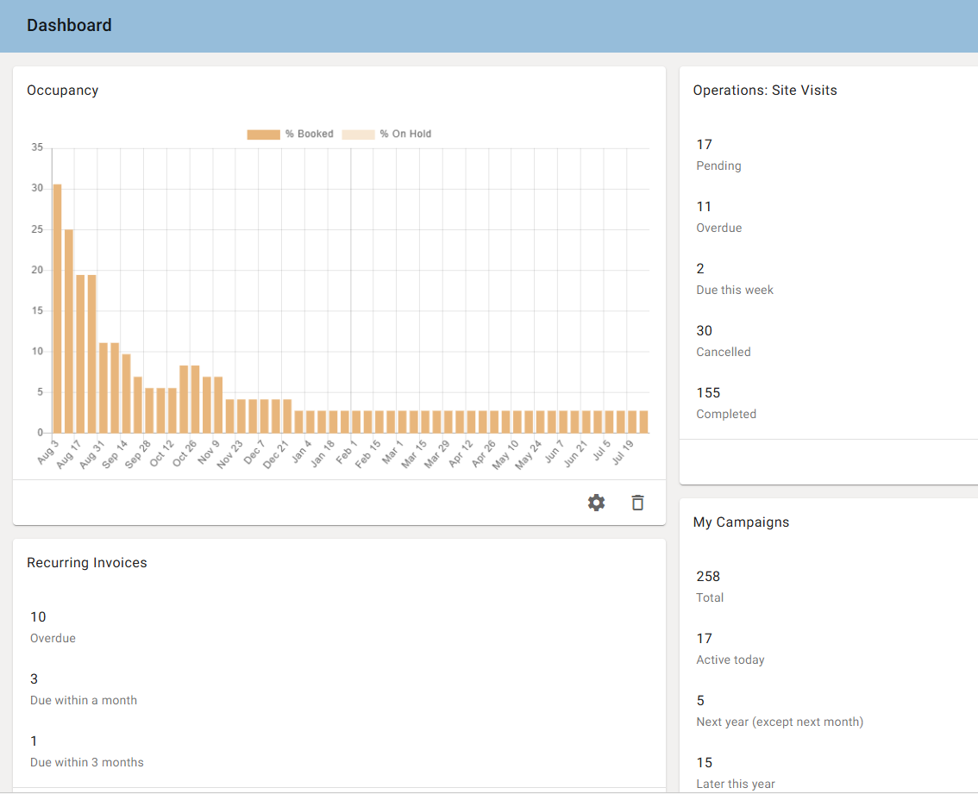Screen dimensions: 978x794
Task: Open campaigns Later this year
Action: click(x=736, y=772)
